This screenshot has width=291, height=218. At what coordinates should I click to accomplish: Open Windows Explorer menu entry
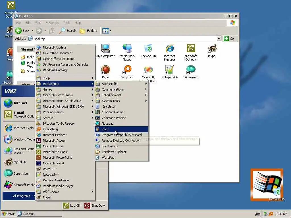(121, 152)
